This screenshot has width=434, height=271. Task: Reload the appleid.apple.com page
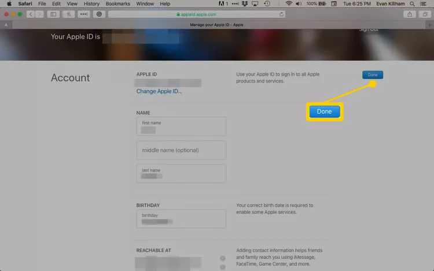[x=281, y=14]
